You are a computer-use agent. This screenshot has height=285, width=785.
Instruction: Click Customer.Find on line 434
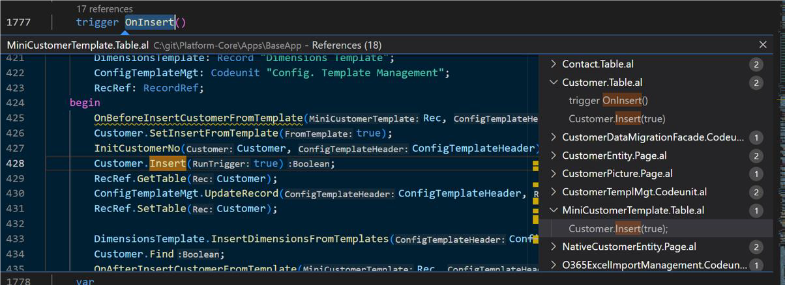(x=134, y=254)
